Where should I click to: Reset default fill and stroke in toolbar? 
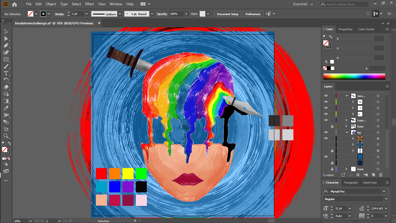(x=3, y=143)
